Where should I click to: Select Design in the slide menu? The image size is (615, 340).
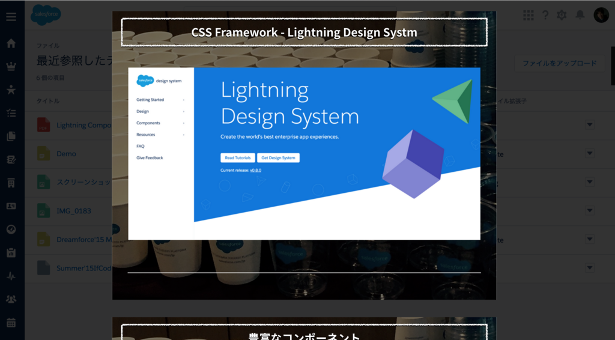click(142, 111)
